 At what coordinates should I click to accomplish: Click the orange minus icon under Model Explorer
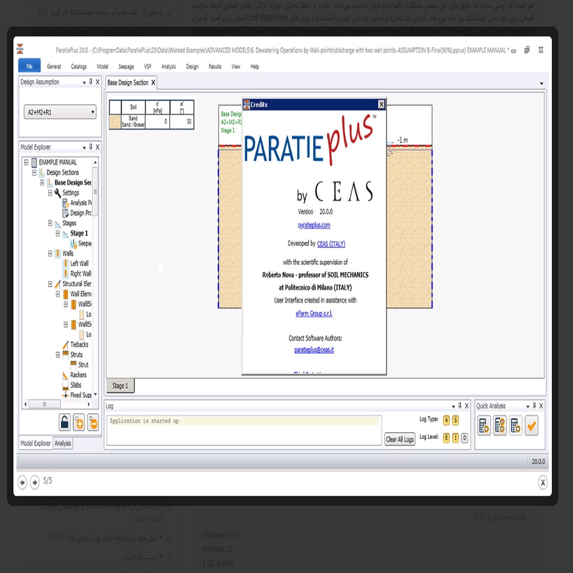[93, 422]
